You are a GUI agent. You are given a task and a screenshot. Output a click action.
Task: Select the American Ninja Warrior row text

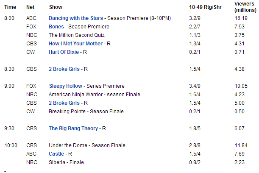point(94,95)
